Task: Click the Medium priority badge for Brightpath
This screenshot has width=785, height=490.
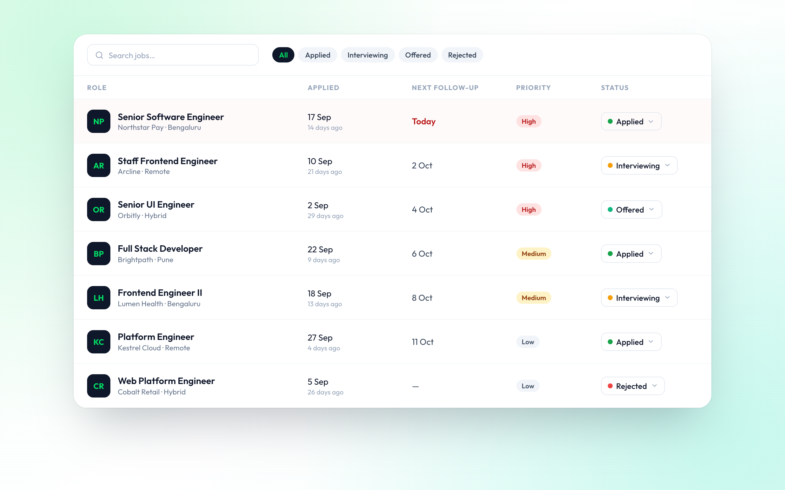Action: (534, 254)
